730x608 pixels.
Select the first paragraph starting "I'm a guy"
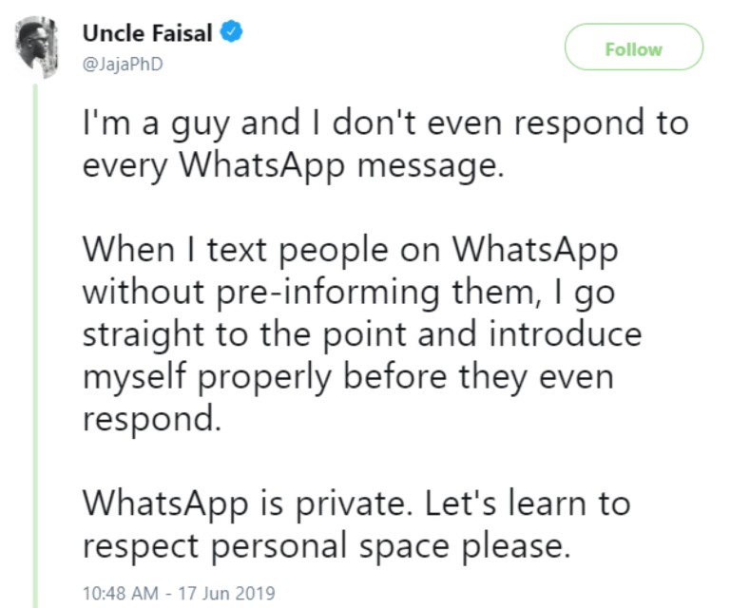coord(386,144)
